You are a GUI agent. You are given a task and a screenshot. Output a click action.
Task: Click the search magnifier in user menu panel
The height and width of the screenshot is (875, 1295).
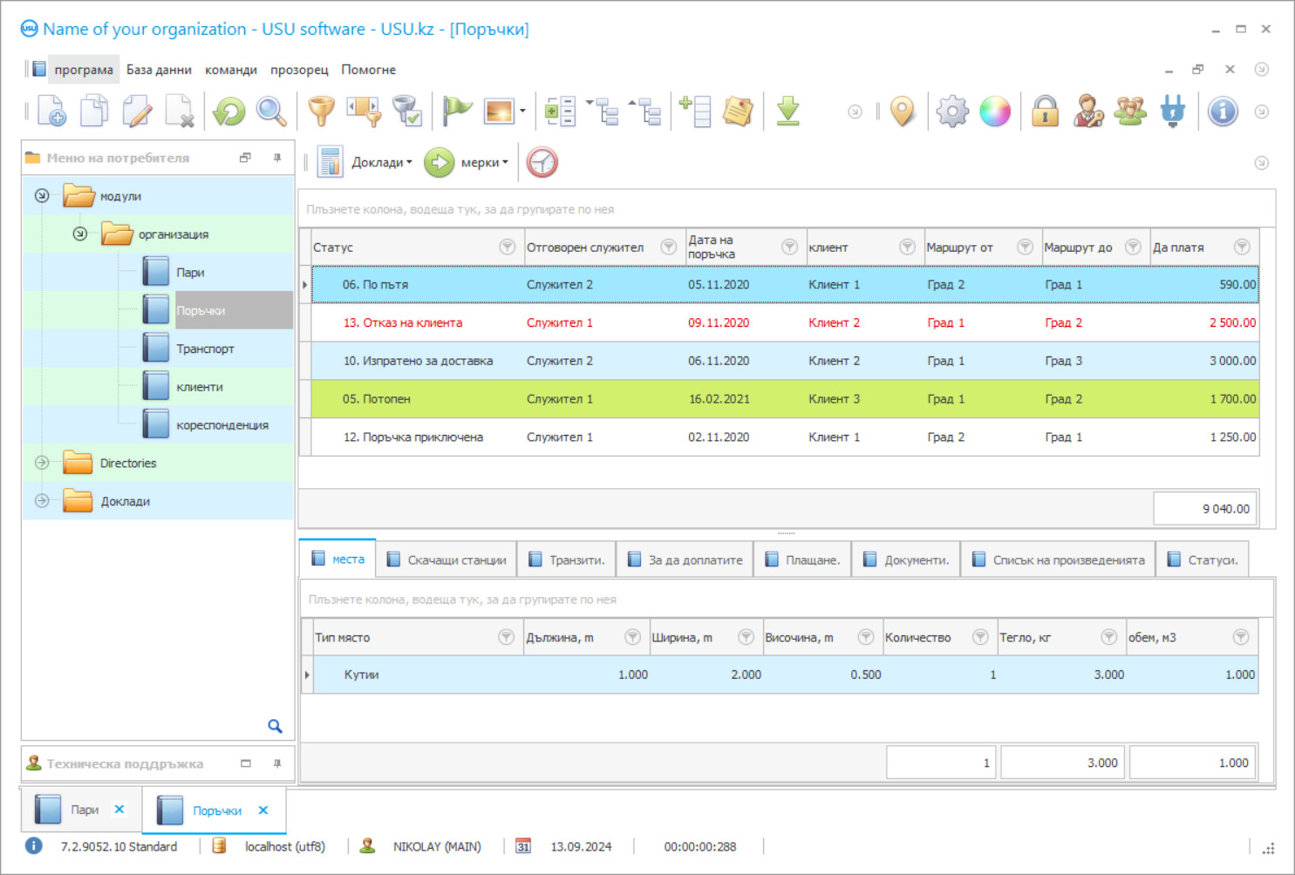tap(275, 726)
